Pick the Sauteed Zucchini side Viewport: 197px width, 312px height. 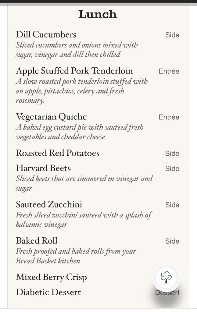coord(49,204)
